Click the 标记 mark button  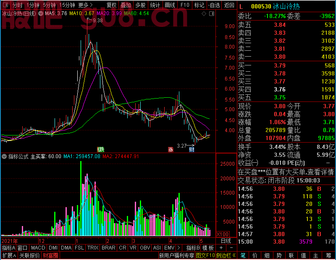[199, 5]
